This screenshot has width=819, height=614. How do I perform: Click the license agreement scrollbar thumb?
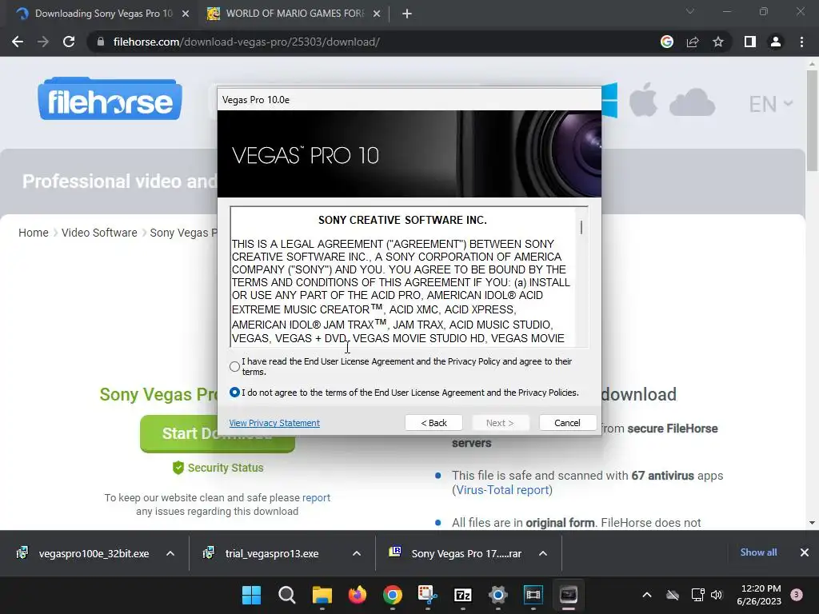click(x=581, y=227)
